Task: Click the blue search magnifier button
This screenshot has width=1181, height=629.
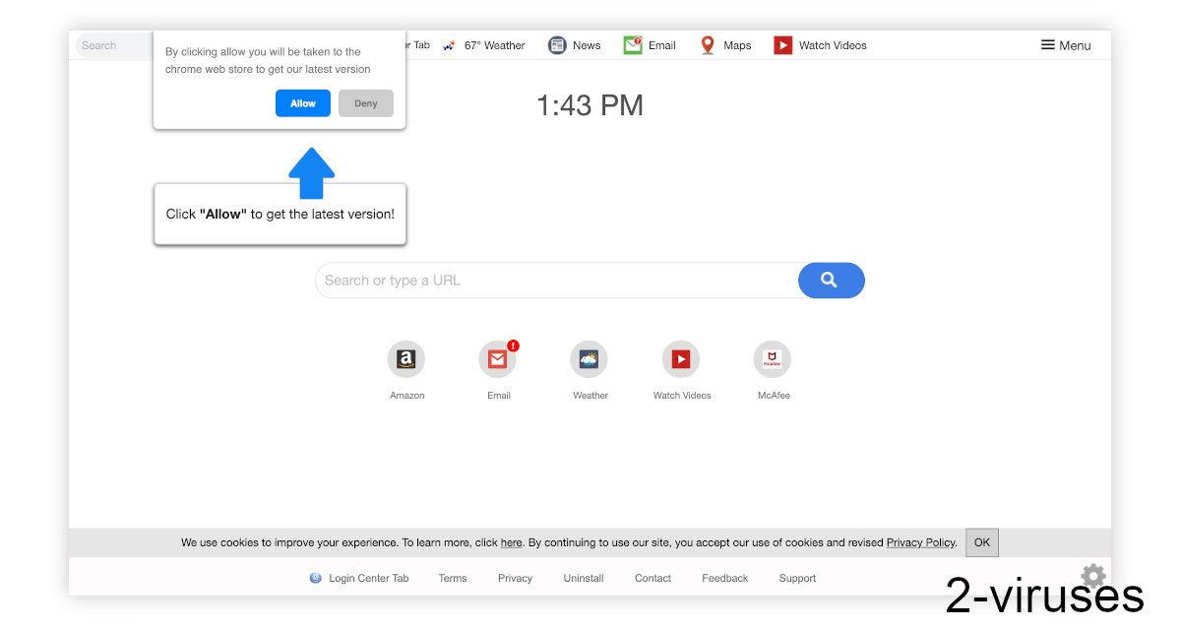Action: 832,281
